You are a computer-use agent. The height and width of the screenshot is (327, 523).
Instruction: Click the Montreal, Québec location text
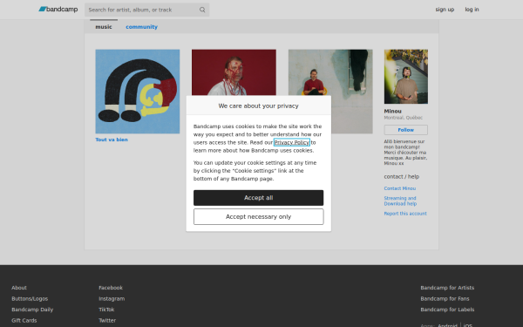pyautogui.click(x=403, y=118)
